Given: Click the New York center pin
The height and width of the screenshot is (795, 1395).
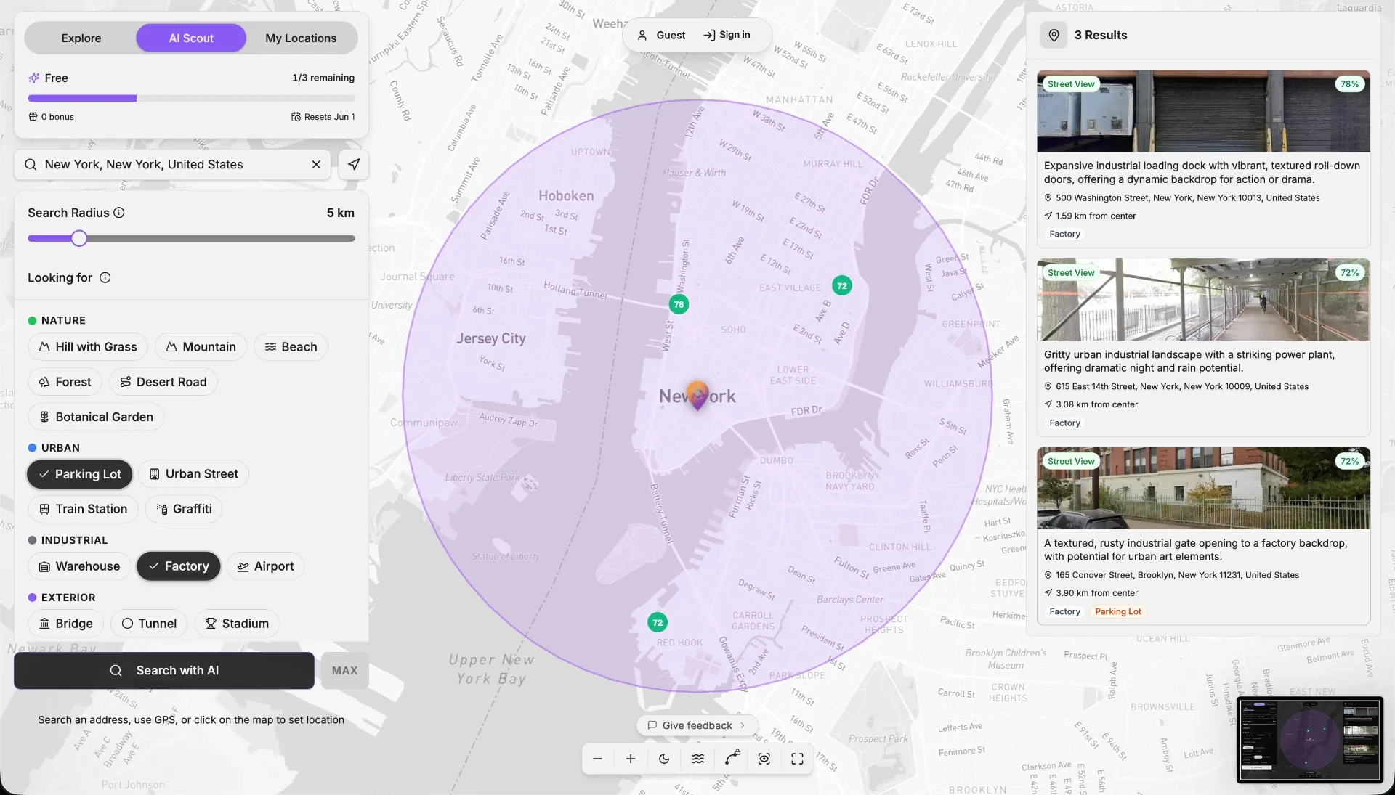Looking at the screenshot, I should pos(697,396).
